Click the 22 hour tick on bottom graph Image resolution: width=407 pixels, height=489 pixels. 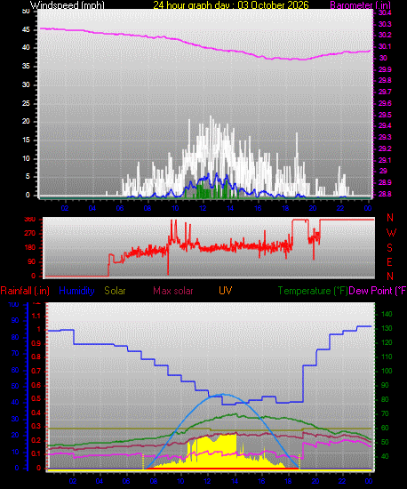point(342,481)
